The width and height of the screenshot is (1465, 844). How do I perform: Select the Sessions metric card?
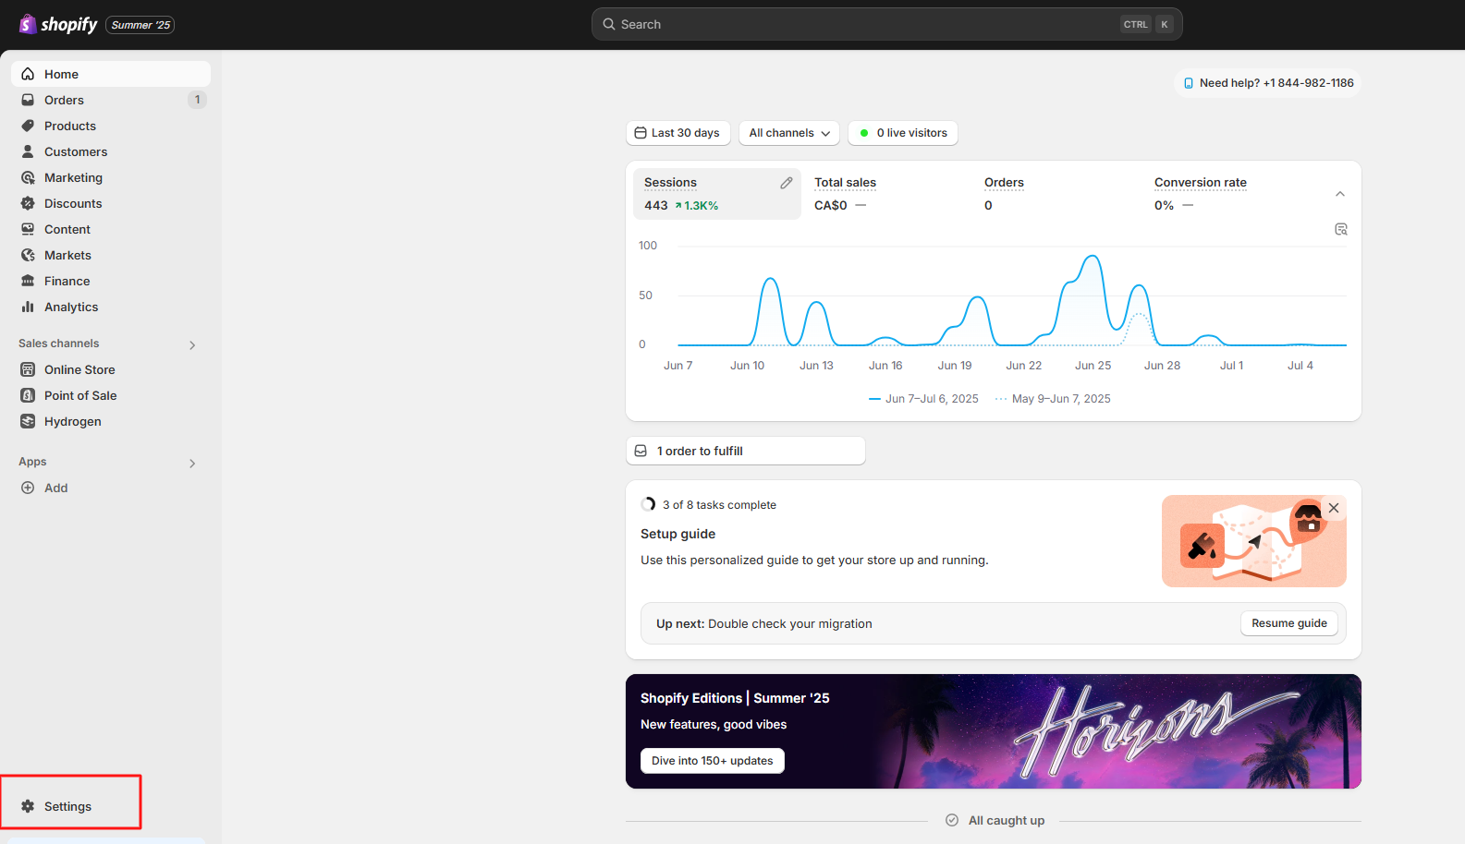coord(717,194)
